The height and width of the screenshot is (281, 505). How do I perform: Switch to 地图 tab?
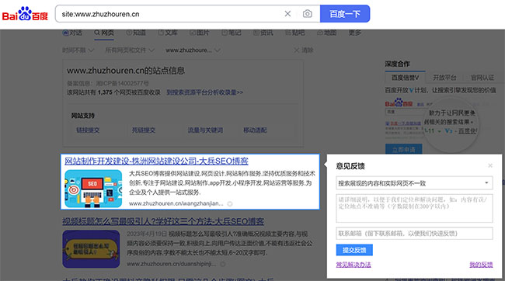(x=326, y=33)
